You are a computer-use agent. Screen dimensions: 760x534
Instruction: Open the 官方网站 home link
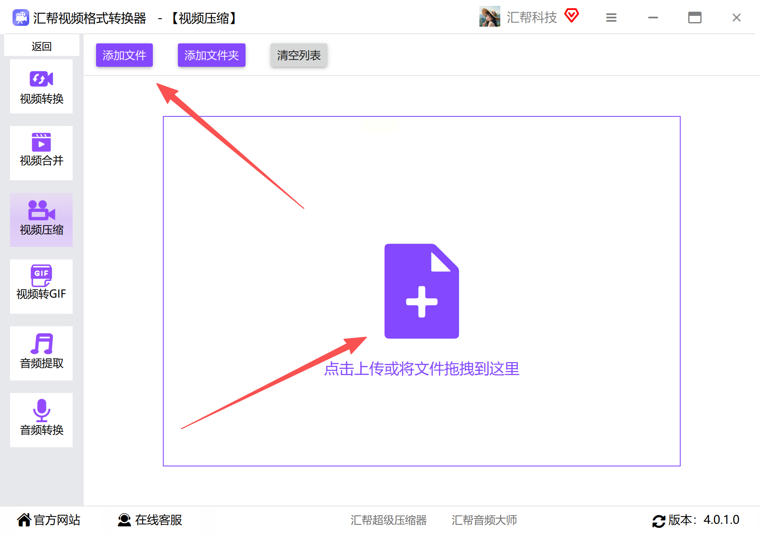(x=48, y=520)
